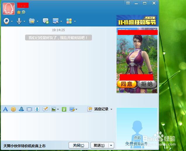Screen dimensions: 186x151
Task: Expand voice call options arrow
Action: 24,22
